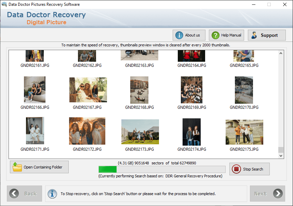Click the filename label GNDR02165.JPG
293x206 pixels.
click(x=244, y=65)
